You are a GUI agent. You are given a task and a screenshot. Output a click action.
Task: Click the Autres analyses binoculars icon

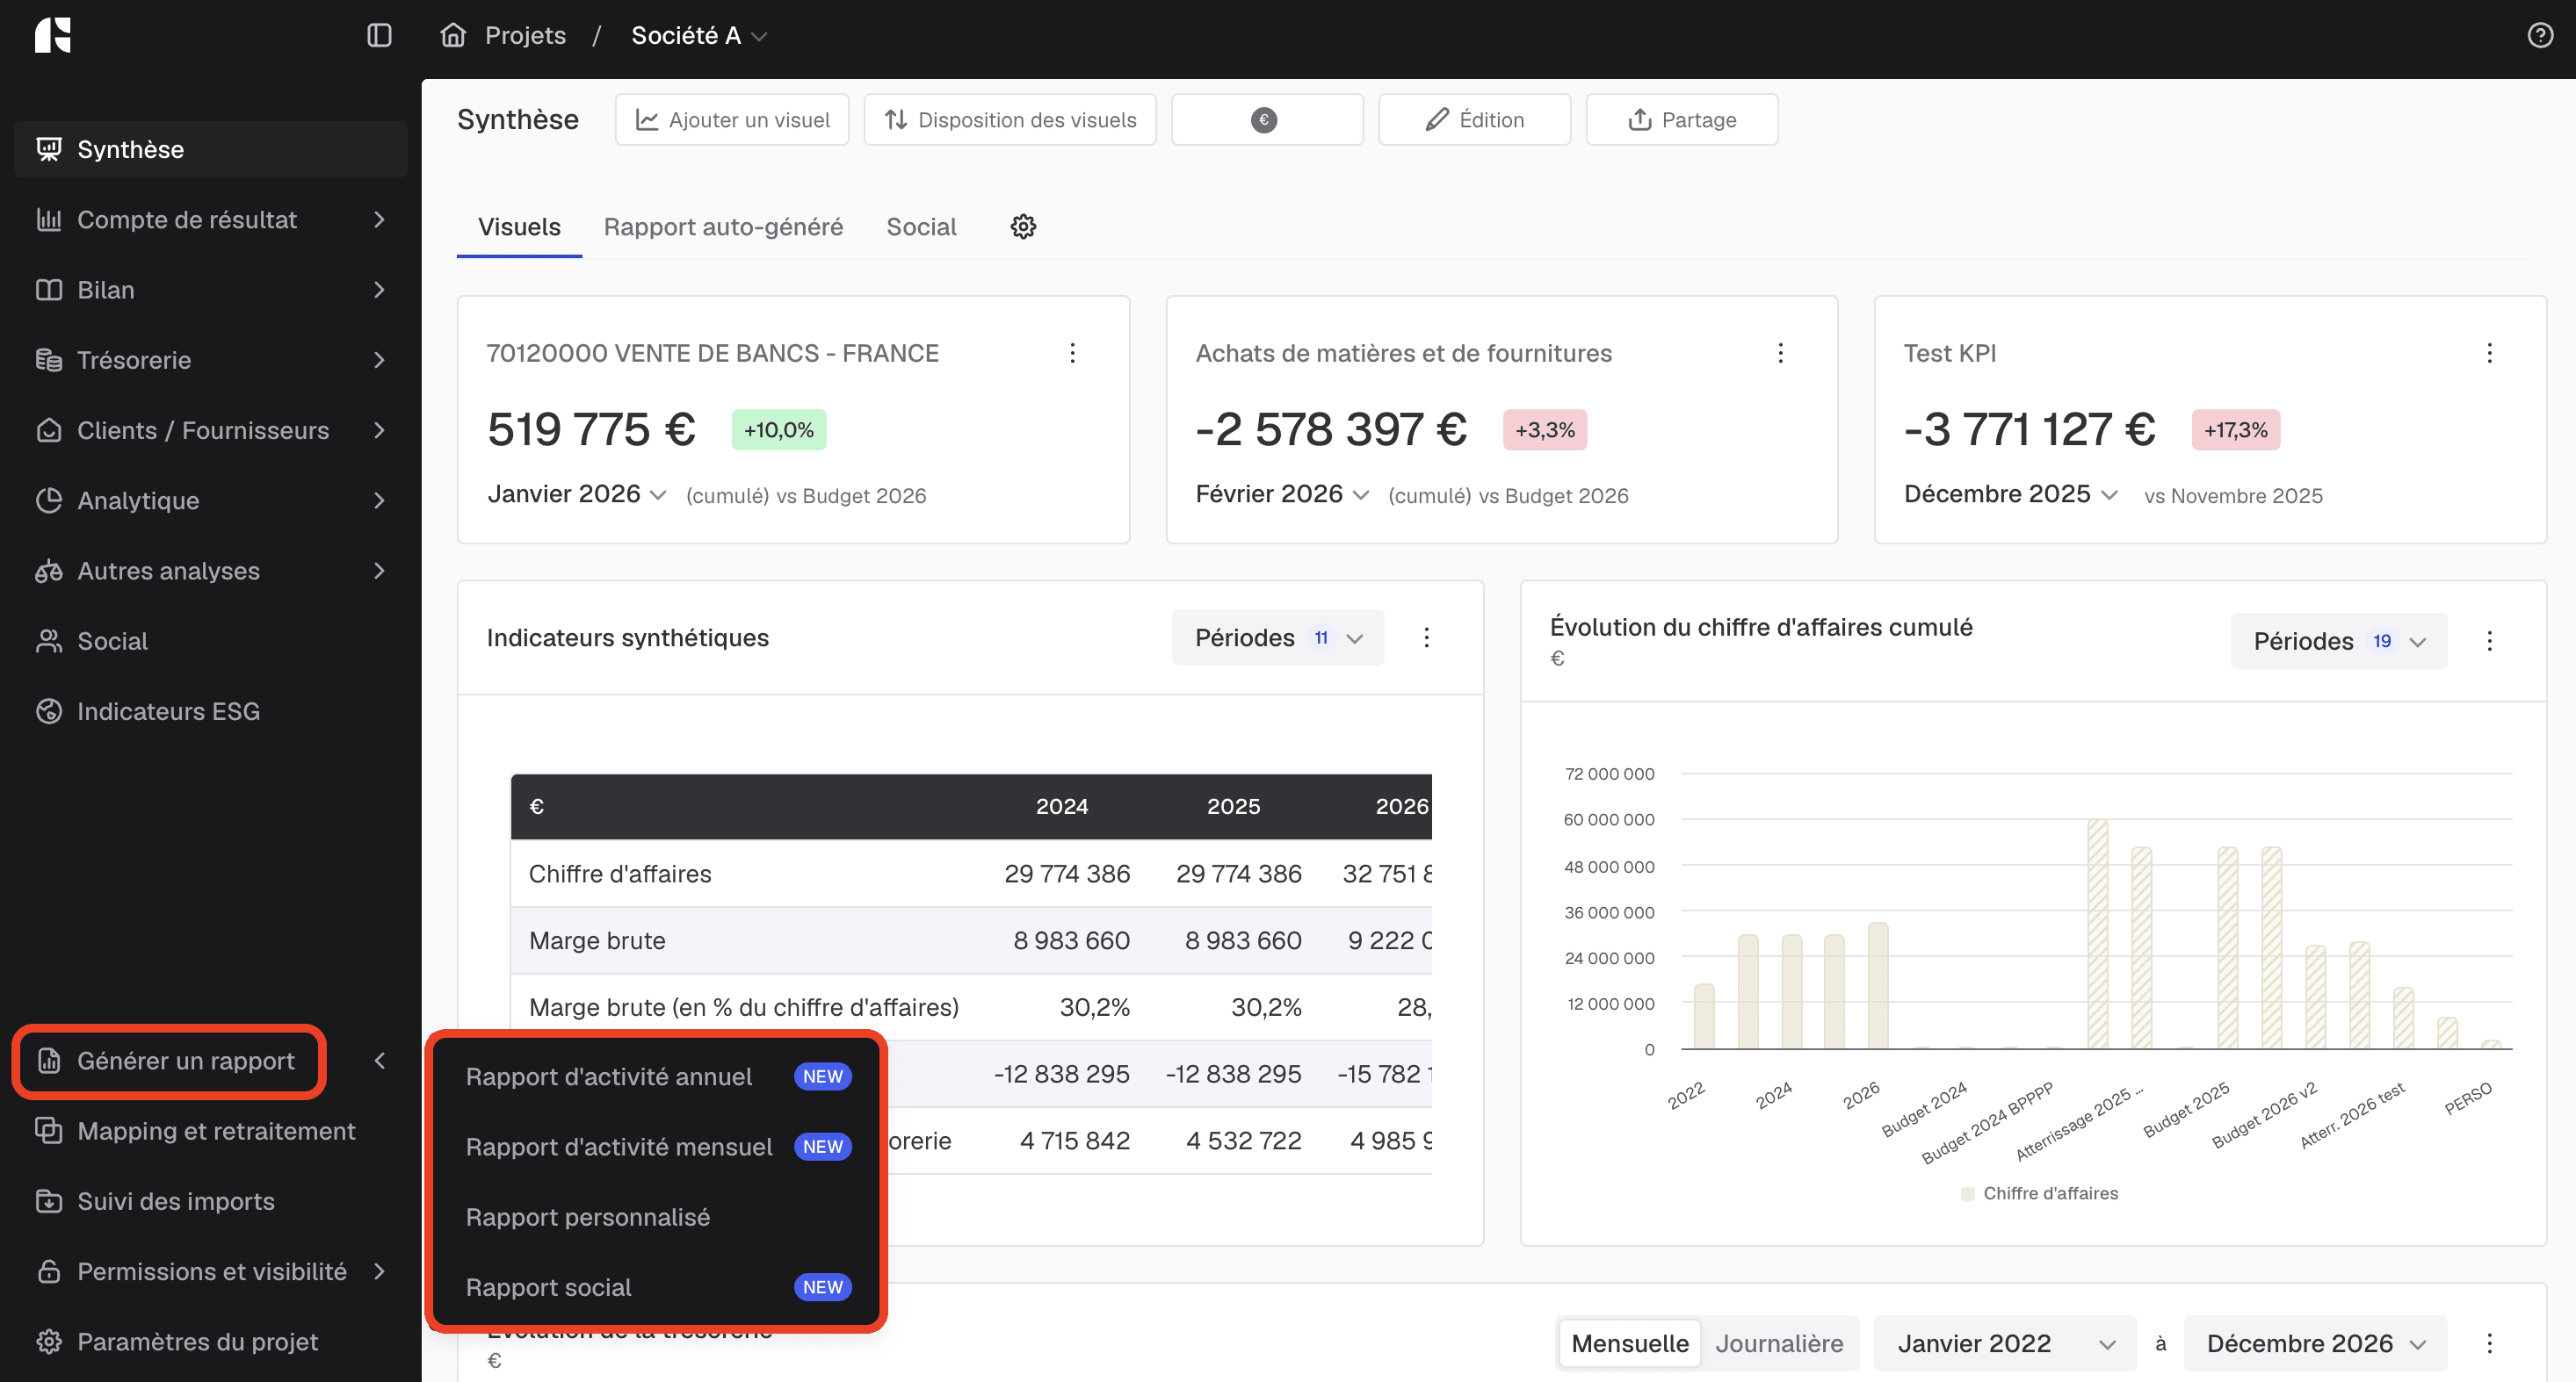49,571
